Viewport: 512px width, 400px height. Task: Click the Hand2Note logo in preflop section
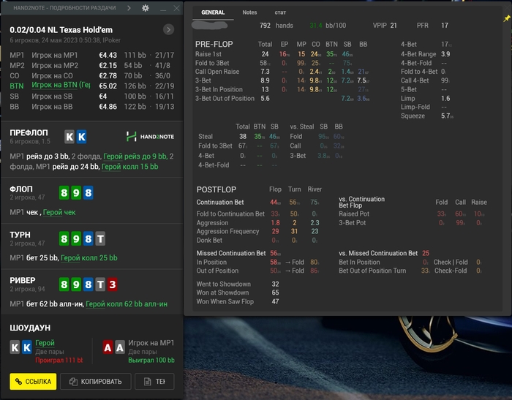pos(151,137)
